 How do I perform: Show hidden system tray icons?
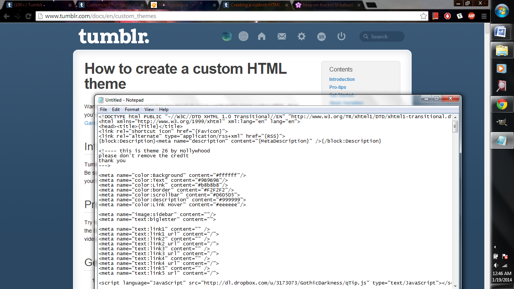pos(495,247)
